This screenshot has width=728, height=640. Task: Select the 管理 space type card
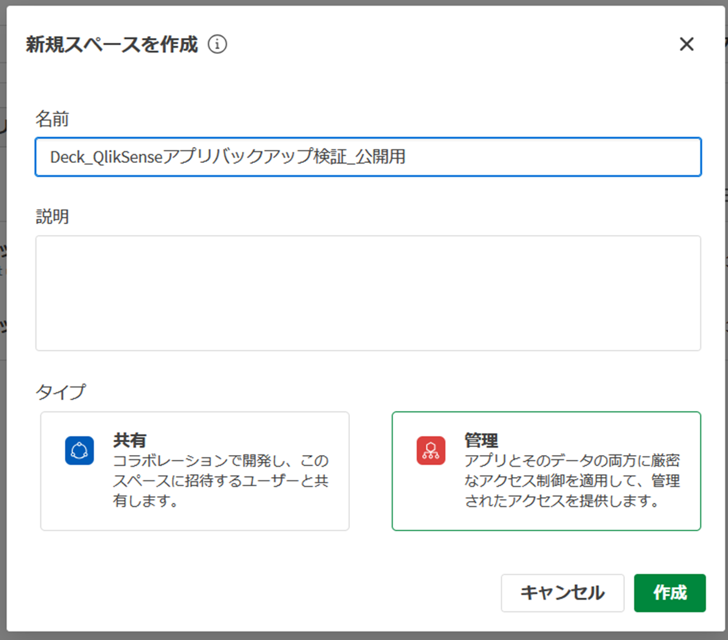547,471
